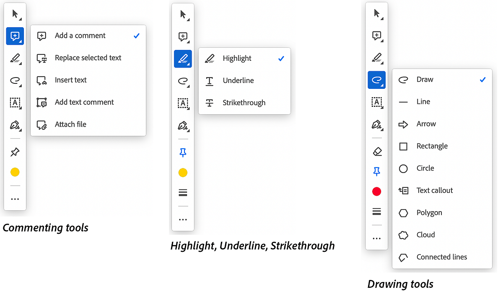Select the Eraser in the drawing toolbar

[376, 151]
